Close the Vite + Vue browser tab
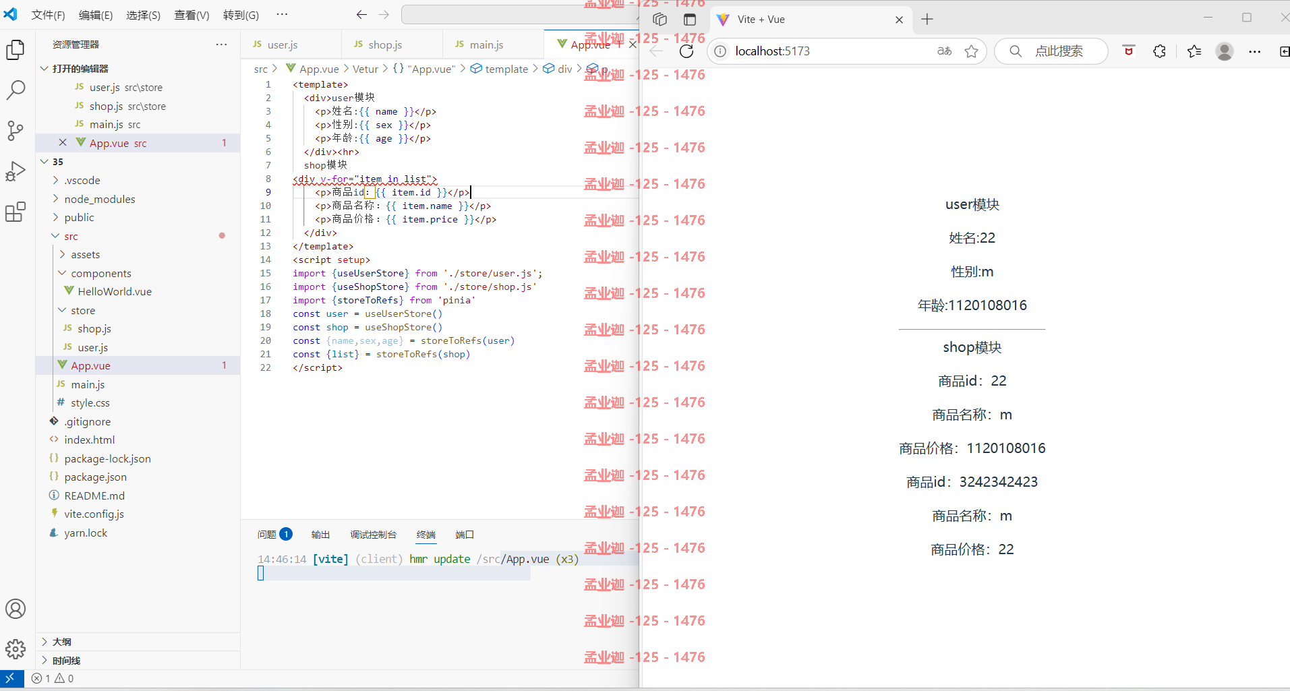The width and height of the screenshot is (1290, 691). 899,20
